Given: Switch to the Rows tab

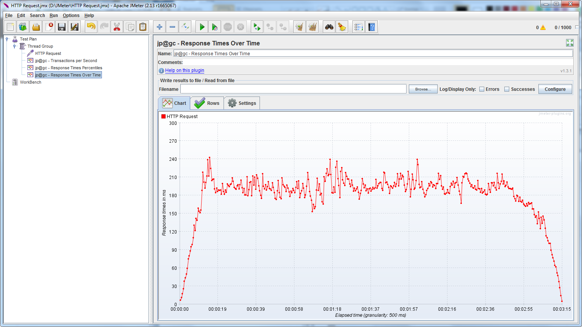Looking at the screenshot, I should pos(207,103).
